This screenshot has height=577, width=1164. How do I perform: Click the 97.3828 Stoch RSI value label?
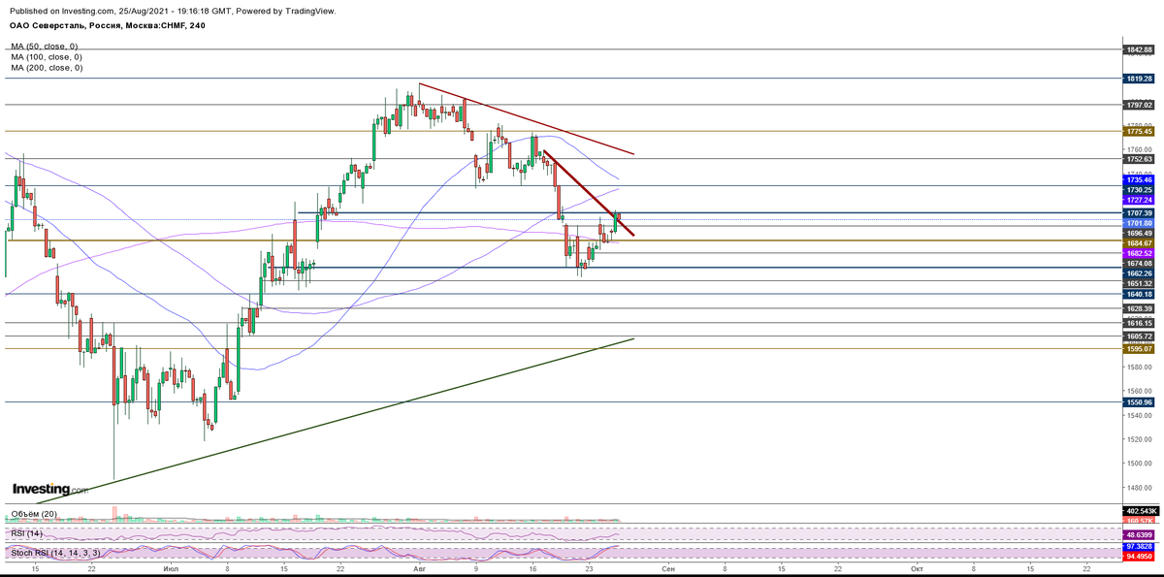(1139, 547)
